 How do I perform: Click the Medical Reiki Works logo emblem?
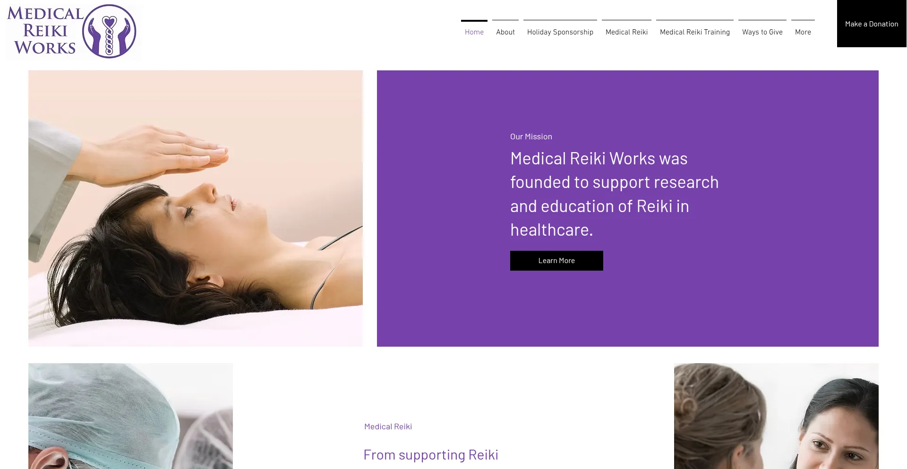coord(109,31)
